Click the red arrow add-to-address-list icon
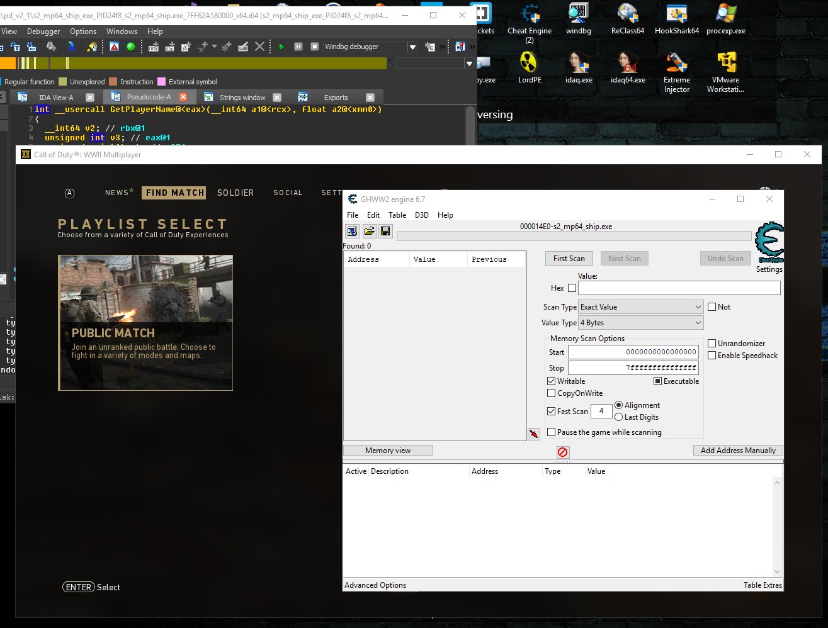Viewport: 828px width, 628px height. [x=534, y=434]
